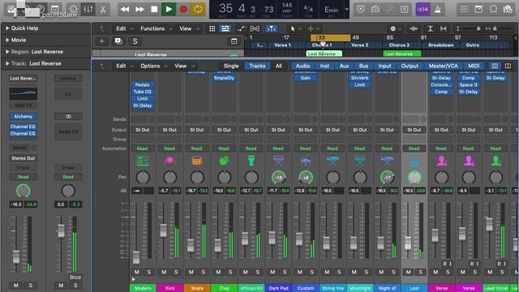Click the Rewind transport button

[x=125, y=9]
